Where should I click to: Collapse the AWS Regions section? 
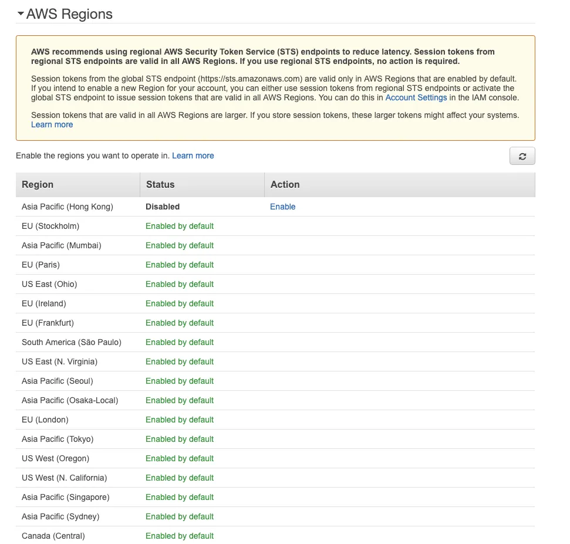(x=21, y=14)
